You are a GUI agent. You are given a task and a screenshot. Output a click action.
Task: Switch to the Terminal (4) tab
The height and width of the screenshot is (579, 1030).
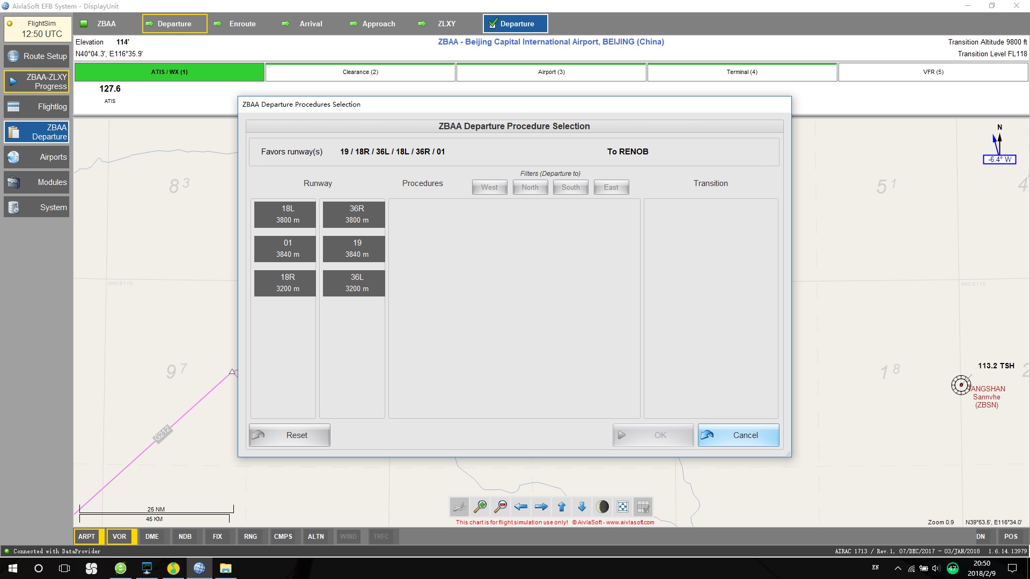[x=742, y=71]
